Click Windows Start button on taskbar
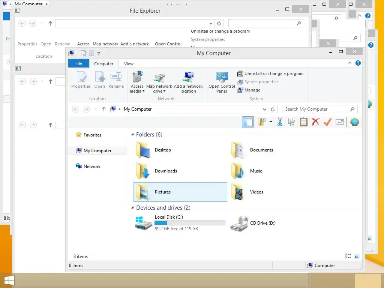Screen dimensions: 384x288 (9, 280)
